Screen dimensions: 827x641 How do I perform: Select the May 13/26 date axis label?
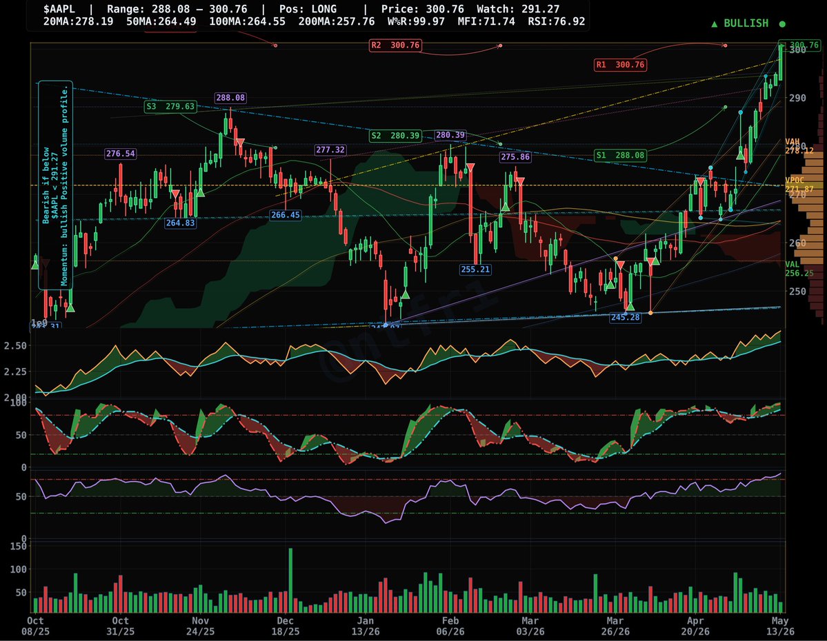(x=780, y=626)
